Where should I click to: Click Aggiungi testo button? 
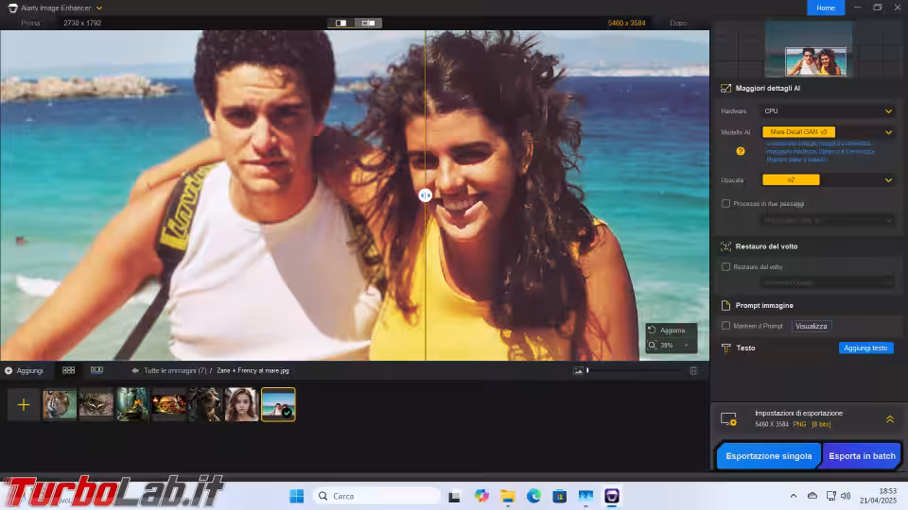click(x=865, y=348)
